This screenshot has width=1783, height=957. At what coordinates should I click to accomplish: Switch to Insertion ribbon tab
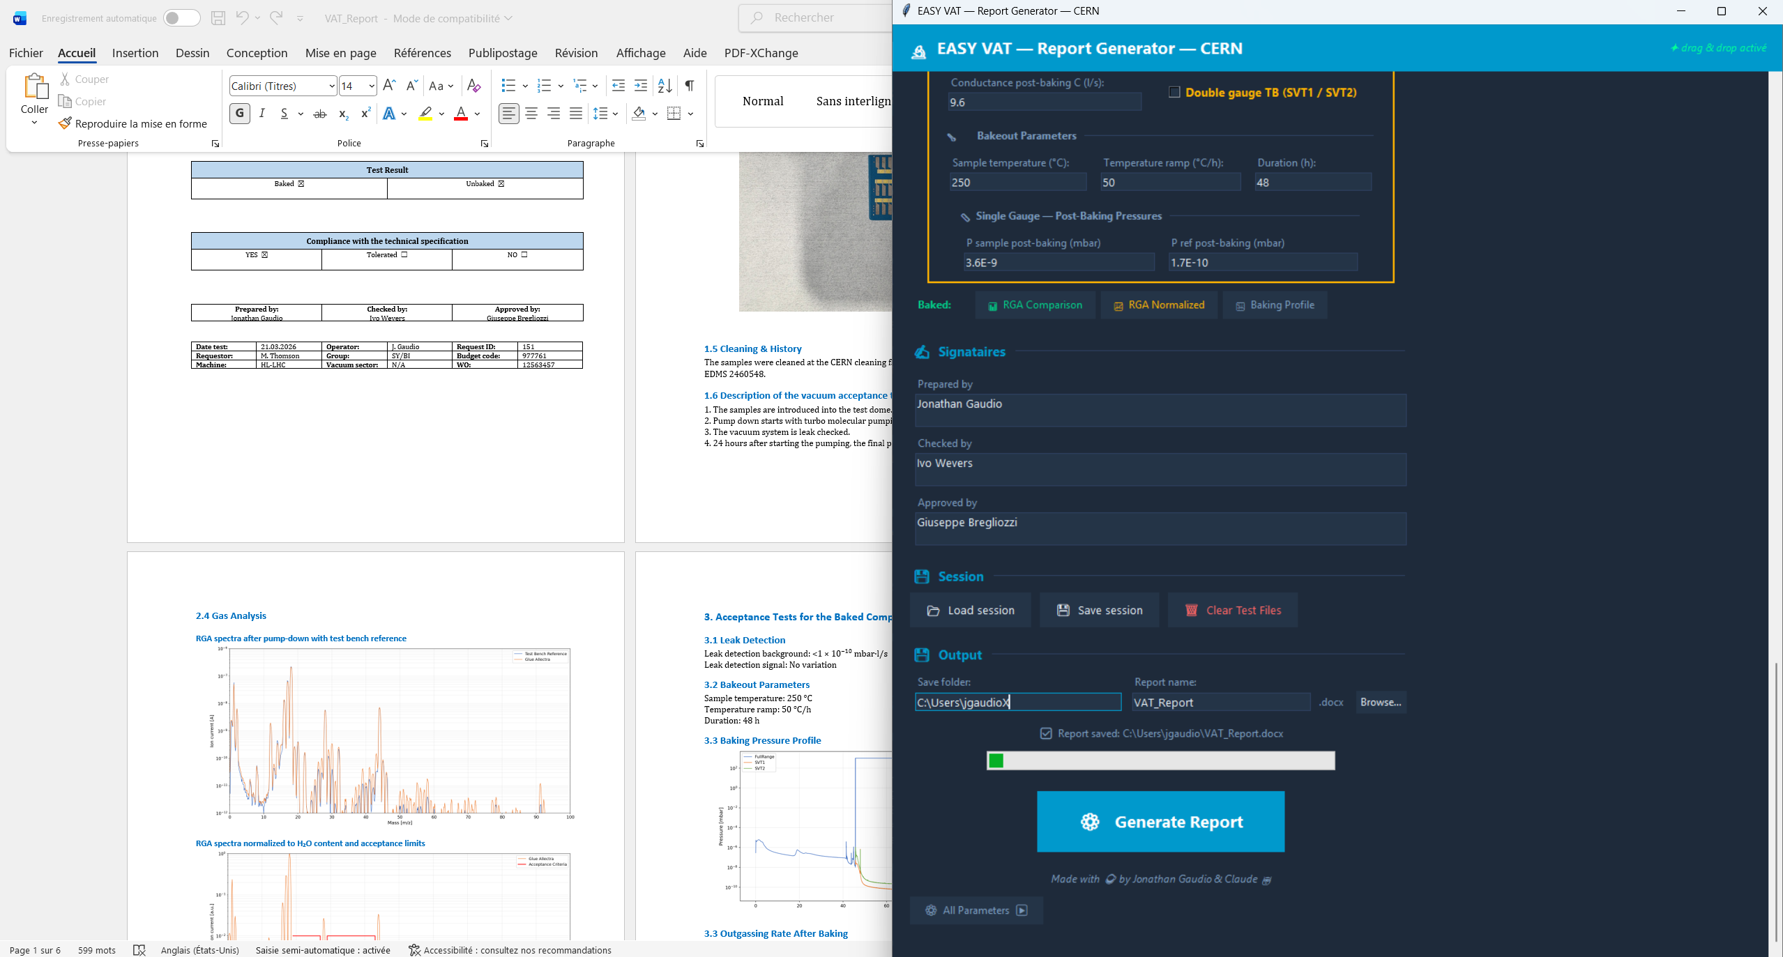click(x=135, y=53)
